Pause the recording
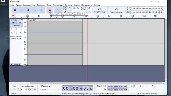This screenshot has width=171, height=96. pyautogui.click(x=15, y=10)
